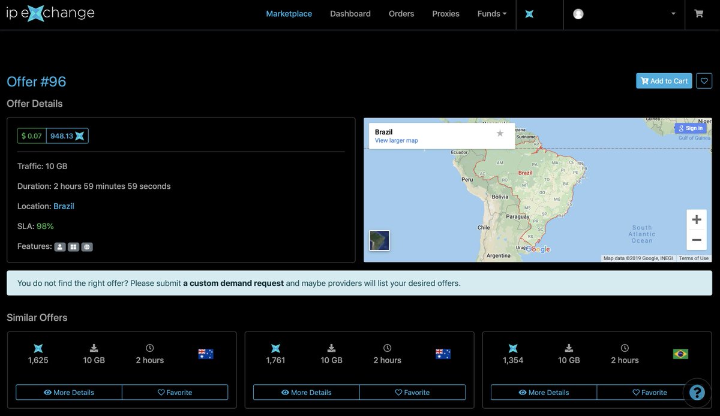Viewport: 720px width, 416px height.
Task: Click the grid feature icon
Action: [73, 246]
